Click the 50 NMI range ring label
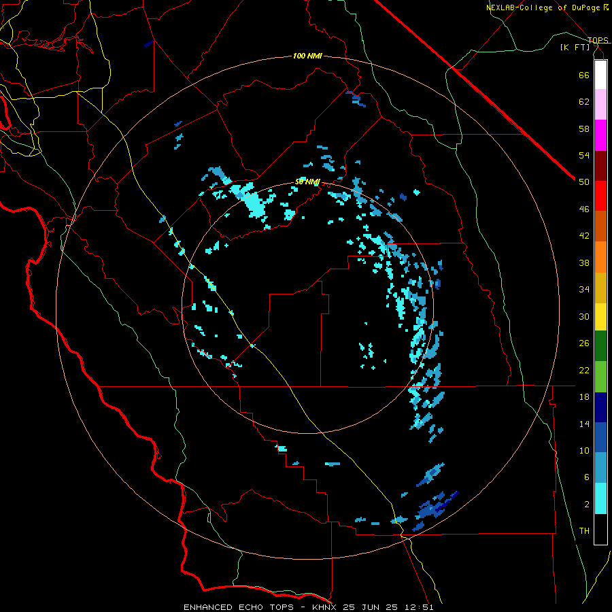612x612 pixels. pyautogui.click(x=307, y=182)
